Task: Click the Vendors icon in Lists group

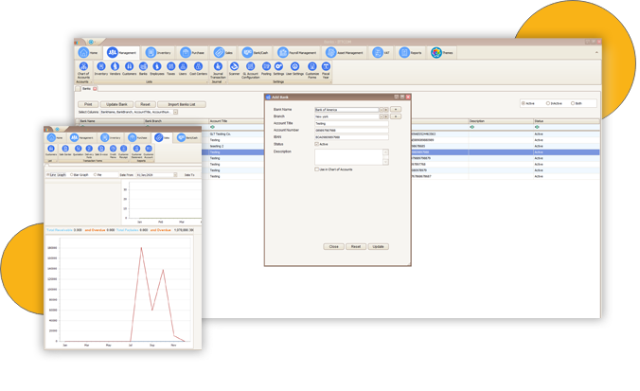Action: tap(115, 68)
